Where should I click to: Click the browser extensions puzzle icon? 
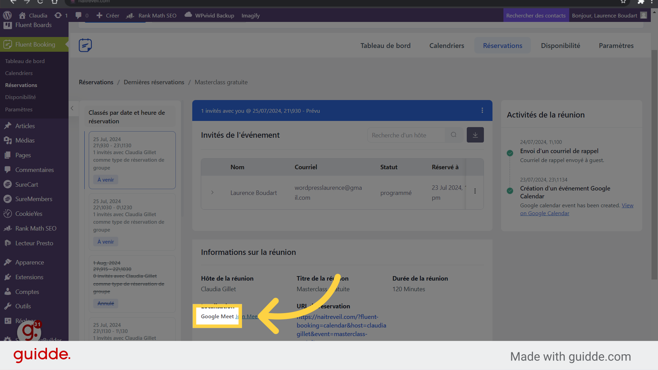tap(641, 2)
